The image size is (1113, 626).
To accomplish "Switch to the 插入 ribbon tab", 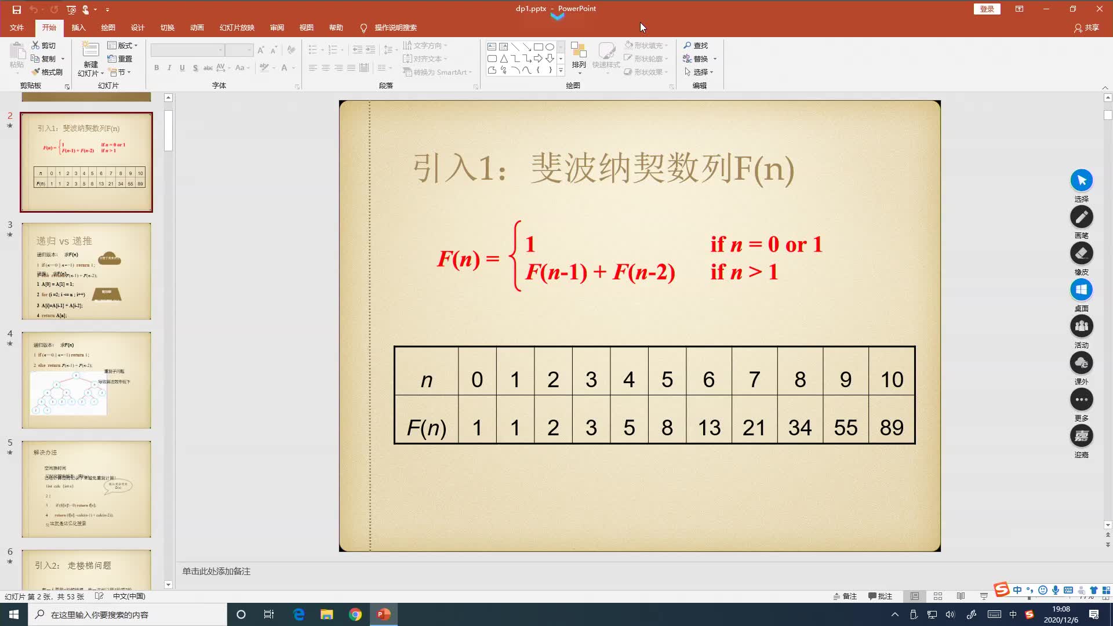I will (78, 27).
